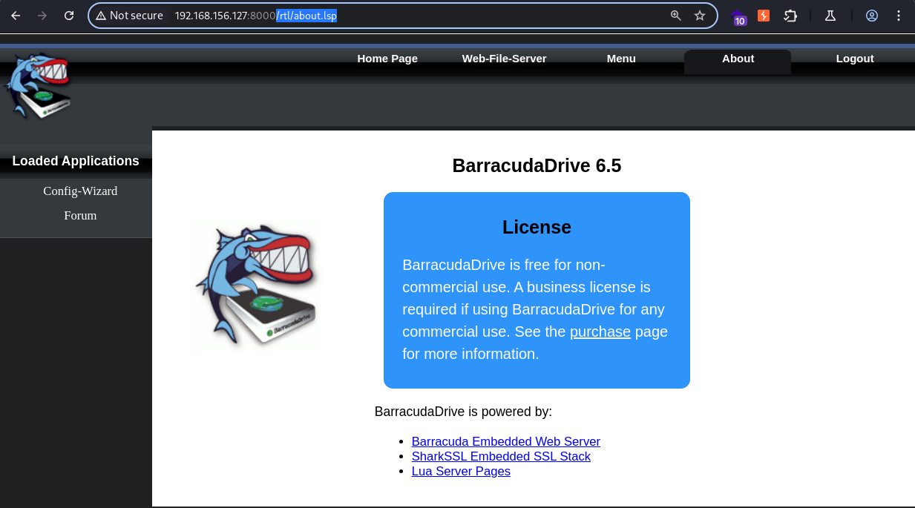The height and width of the screenshot is (508, 915).
Task: Click the License heading in blue box
Action: click(x=537, y=227)
